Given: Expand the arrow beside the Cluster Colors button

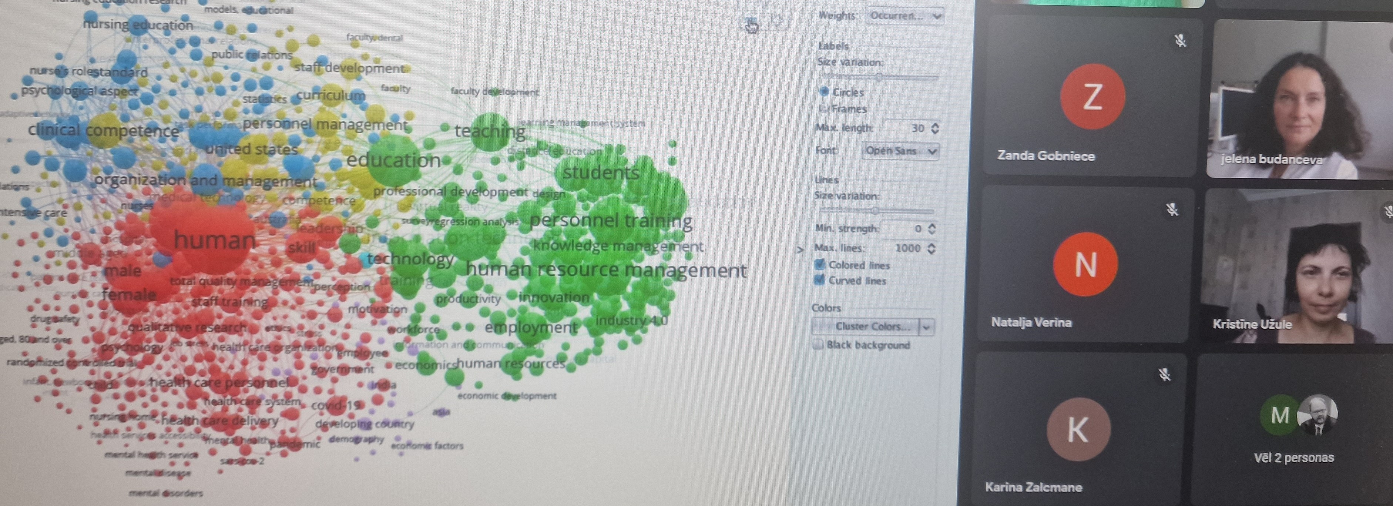Looking at the screenshot, I should pos(927,326).
